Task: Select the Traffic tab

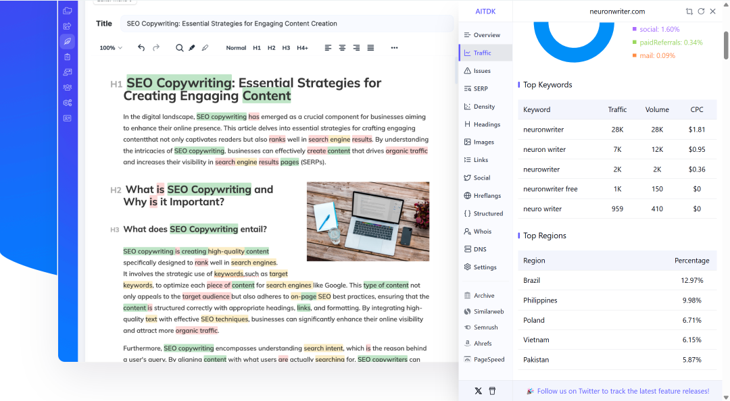Action: 485,53
